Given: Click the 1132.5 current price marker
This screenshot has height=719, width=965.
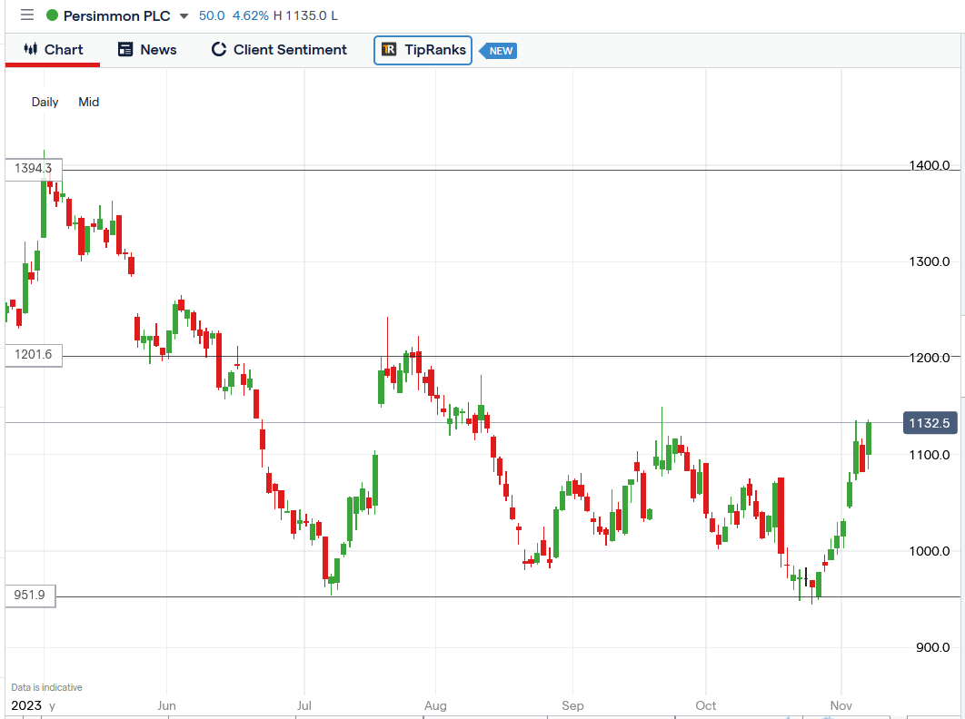Looking at the screenshot, I should [930, 423].
